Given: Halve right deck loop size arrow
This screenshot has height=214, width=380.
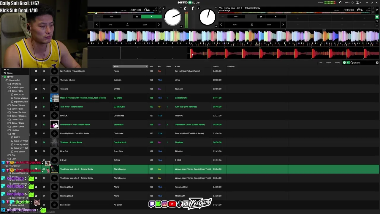Looking at the screenshot, I should [x=221, y=25].
